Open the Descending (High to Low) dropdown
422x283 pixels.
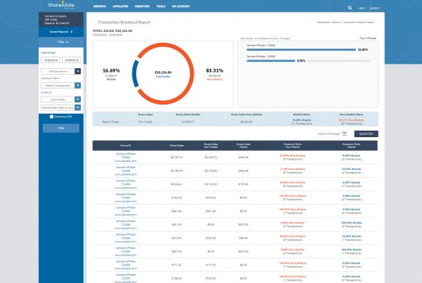pos(61,107)
